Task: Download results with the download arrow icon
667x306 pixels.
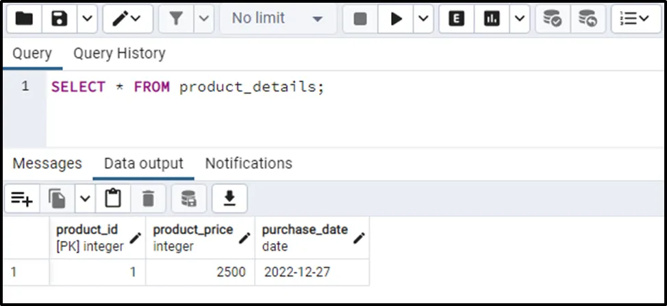Action: (229, 199)
